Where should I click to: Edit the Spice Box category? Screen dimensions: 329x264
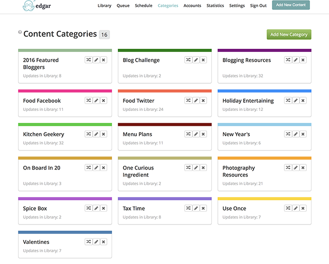[96, 209]
